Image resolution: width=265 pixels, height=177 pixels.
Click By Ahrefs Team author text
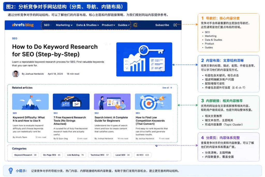click(20, 137)
